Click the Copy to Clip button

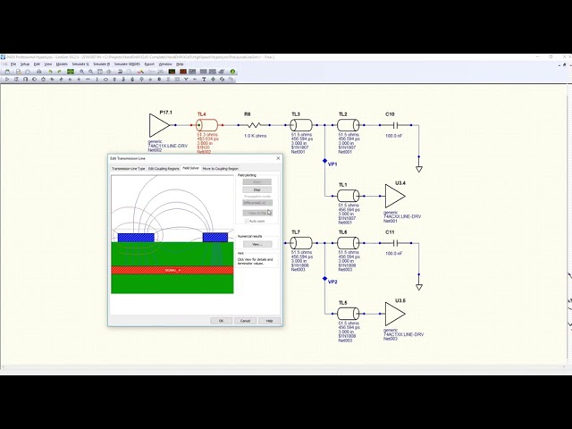(x=257, y=213)
